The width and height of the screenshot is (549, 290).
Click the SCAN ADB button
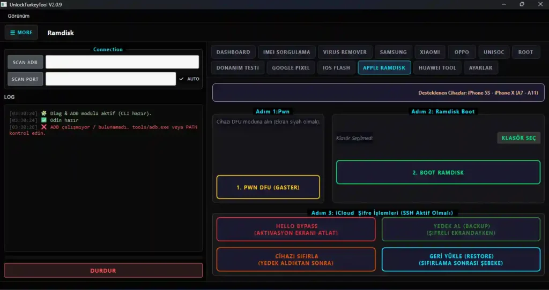25,62
